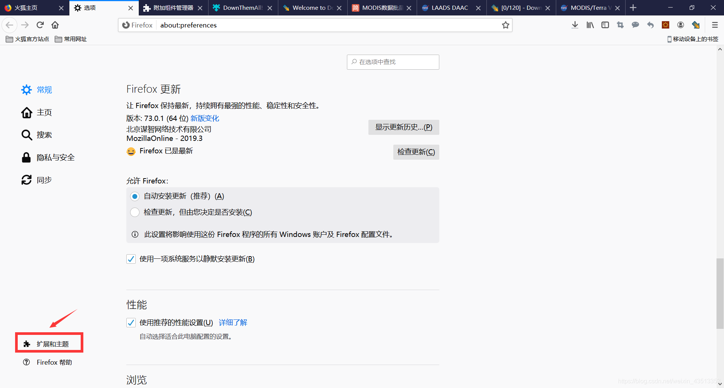724x388 pixels.
Task: Open the home page via house icon
Action: coord(55,25)
